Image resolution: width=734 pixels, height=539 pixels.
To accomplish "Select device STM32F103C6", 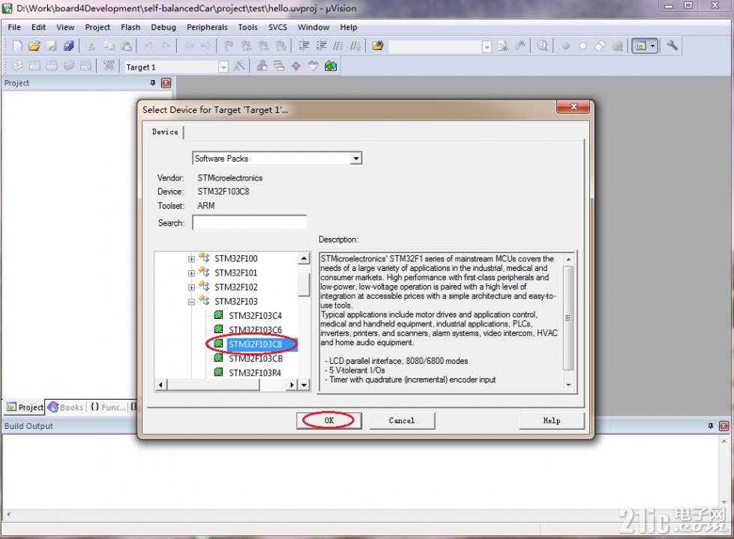I will click(255, 329).
